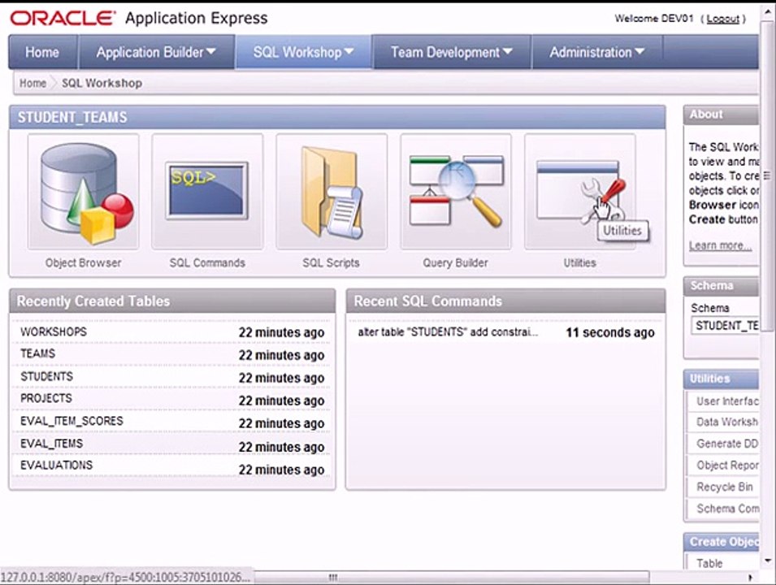
Task: Expand the Application Builder dropdown arrow
Action: point(211,51)
